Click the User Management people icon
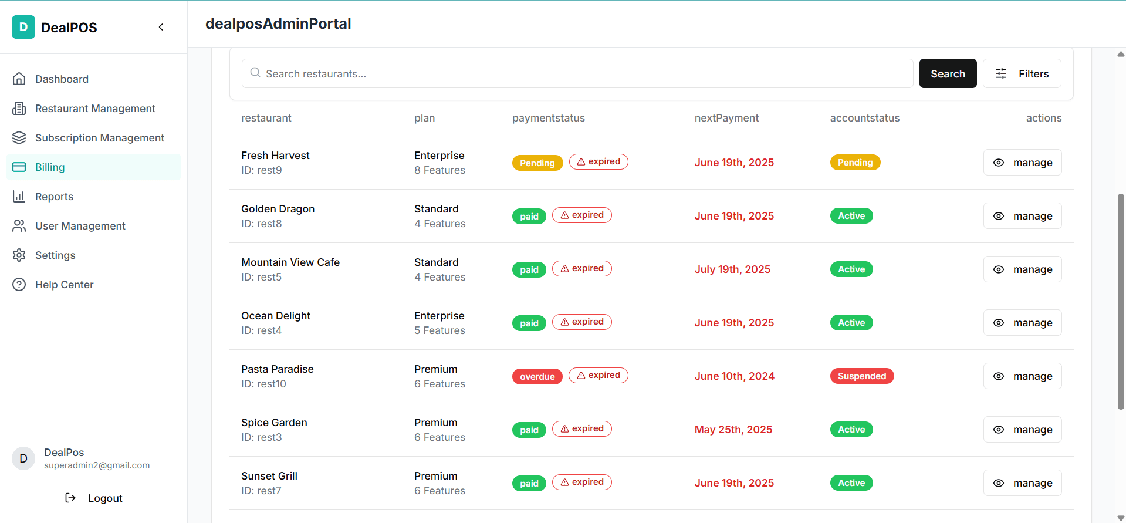This screenshot has height=523, width=1126. pyautogui.click(x=19, y=226)
